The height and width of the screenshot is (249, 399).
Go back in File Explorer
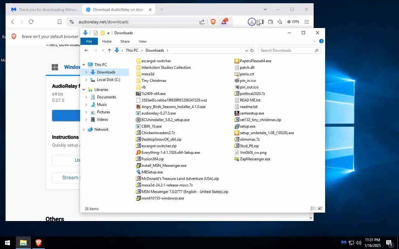(86, 50)
